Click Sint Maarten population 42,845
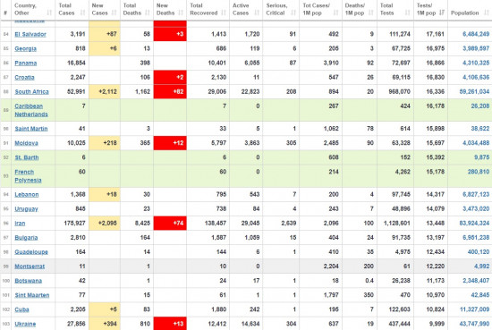492x330 pixels. pos(480,295)
